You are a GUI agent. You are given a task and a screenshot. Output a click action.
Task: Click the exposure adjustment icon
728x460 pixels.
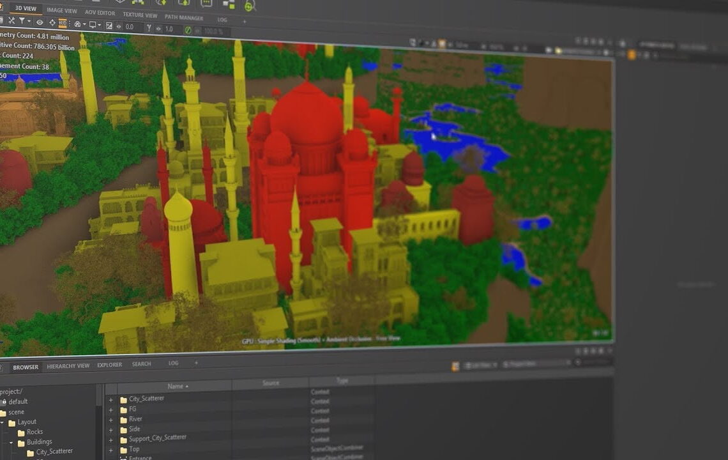109,25
